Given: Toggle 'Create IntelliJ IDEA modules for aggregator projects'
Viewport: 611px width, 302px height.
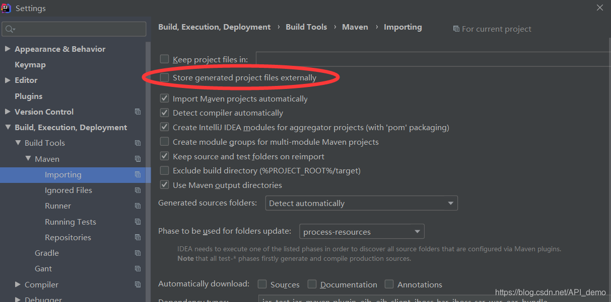Looking at the screenshot, I should click(164, 127).
